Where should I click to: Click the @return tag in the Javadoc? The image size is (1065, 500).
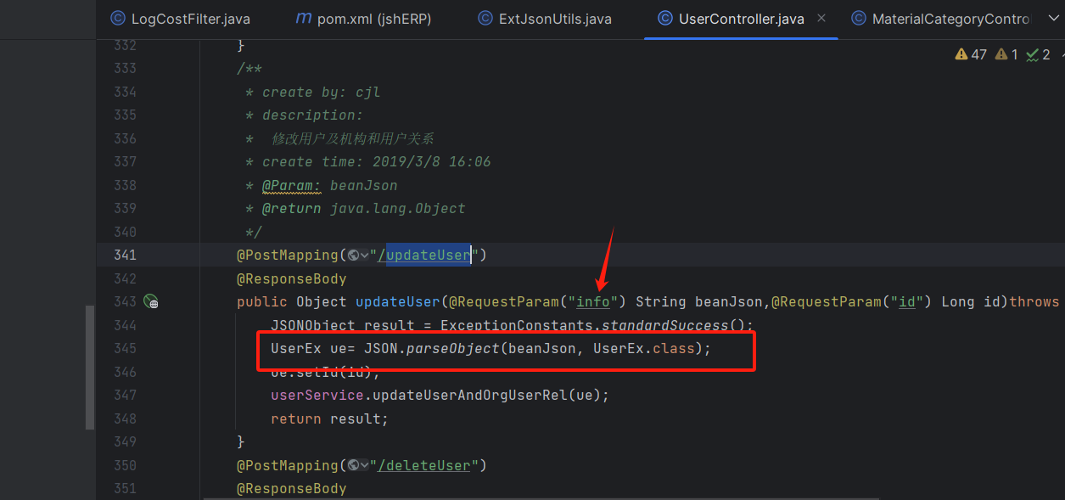tap(292, 208)
